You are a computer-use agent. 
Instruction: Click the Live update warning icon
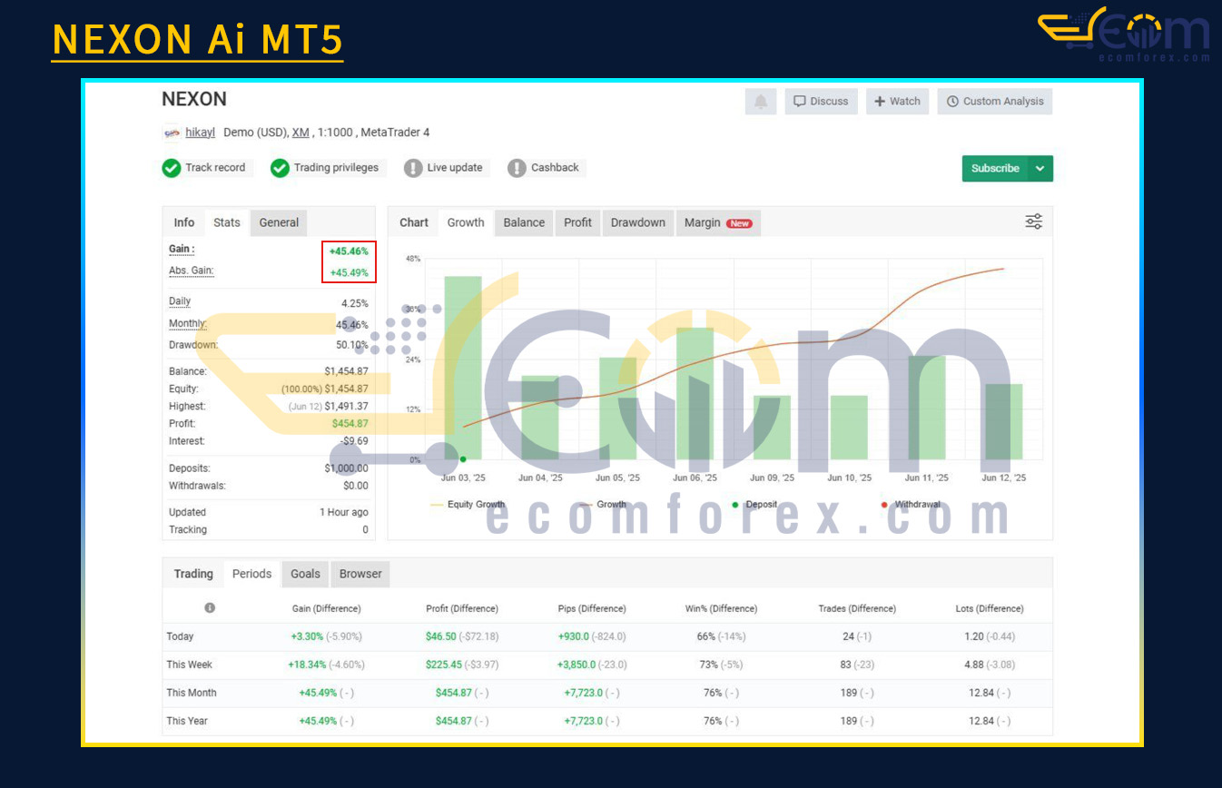click(413, 168)
